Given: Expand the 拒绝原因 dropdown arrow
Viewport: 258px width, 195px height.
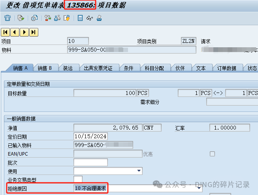Looking at the screenshot, I should click(x=199, y=188).
